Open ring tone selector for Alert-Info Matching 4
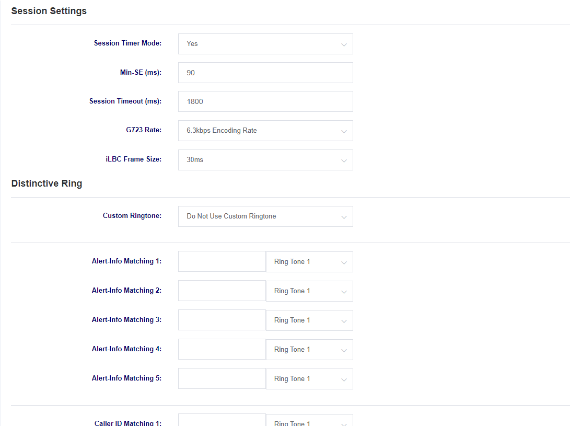This screenshot has height=426, width=570. click(309, 350)
